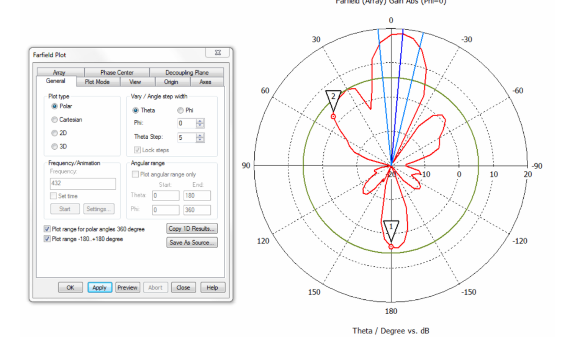Select curve marker 2 on polar plot

coord(333,101)
